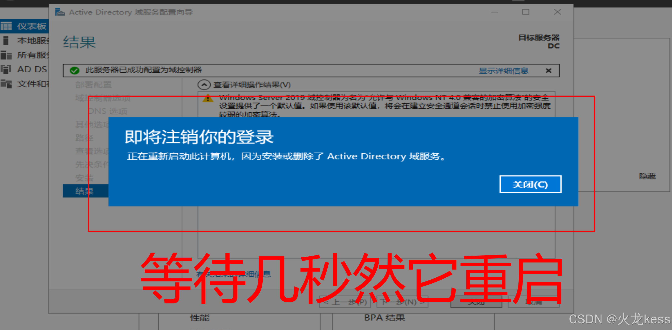This screenshot has height=330, width=672.
Task: Click the 关闭(C) button in blue dialog
Action: (530, 184)
